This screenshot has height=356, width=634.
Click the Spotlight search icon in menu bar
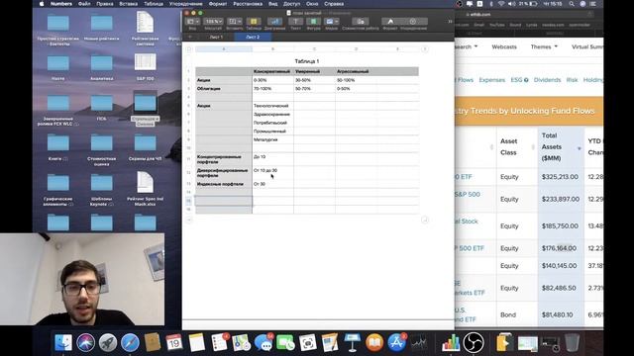pos(572,4)
